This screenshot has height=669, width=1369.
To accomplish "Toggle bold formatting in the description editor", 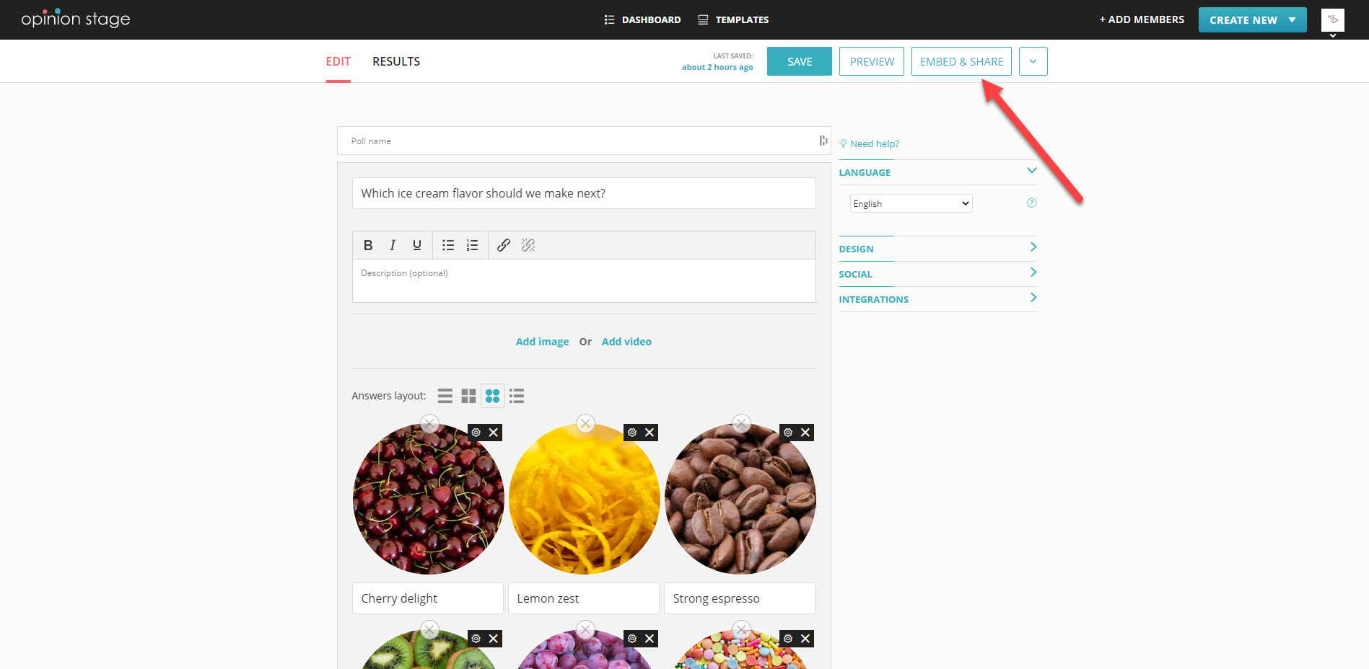I will tap(368, 245).
